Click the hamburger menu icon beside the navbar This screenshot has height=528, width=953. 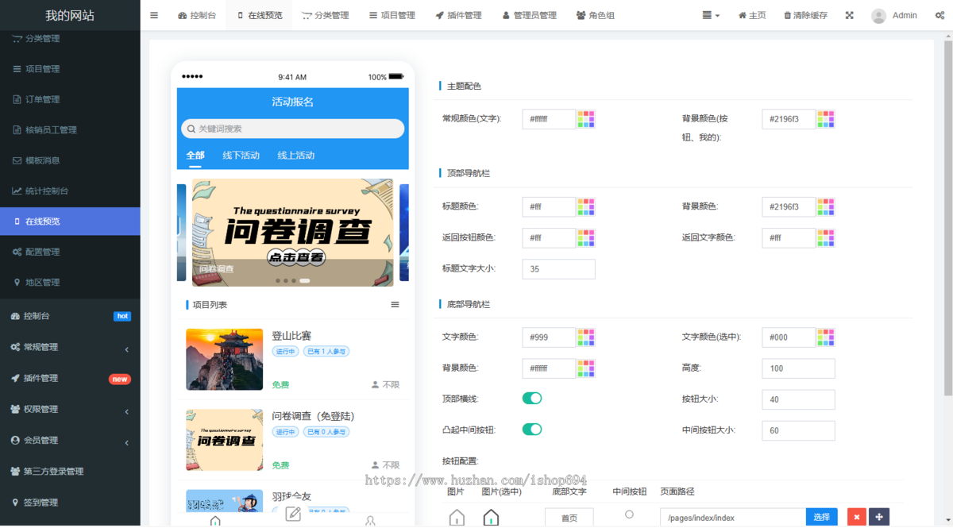153,14
